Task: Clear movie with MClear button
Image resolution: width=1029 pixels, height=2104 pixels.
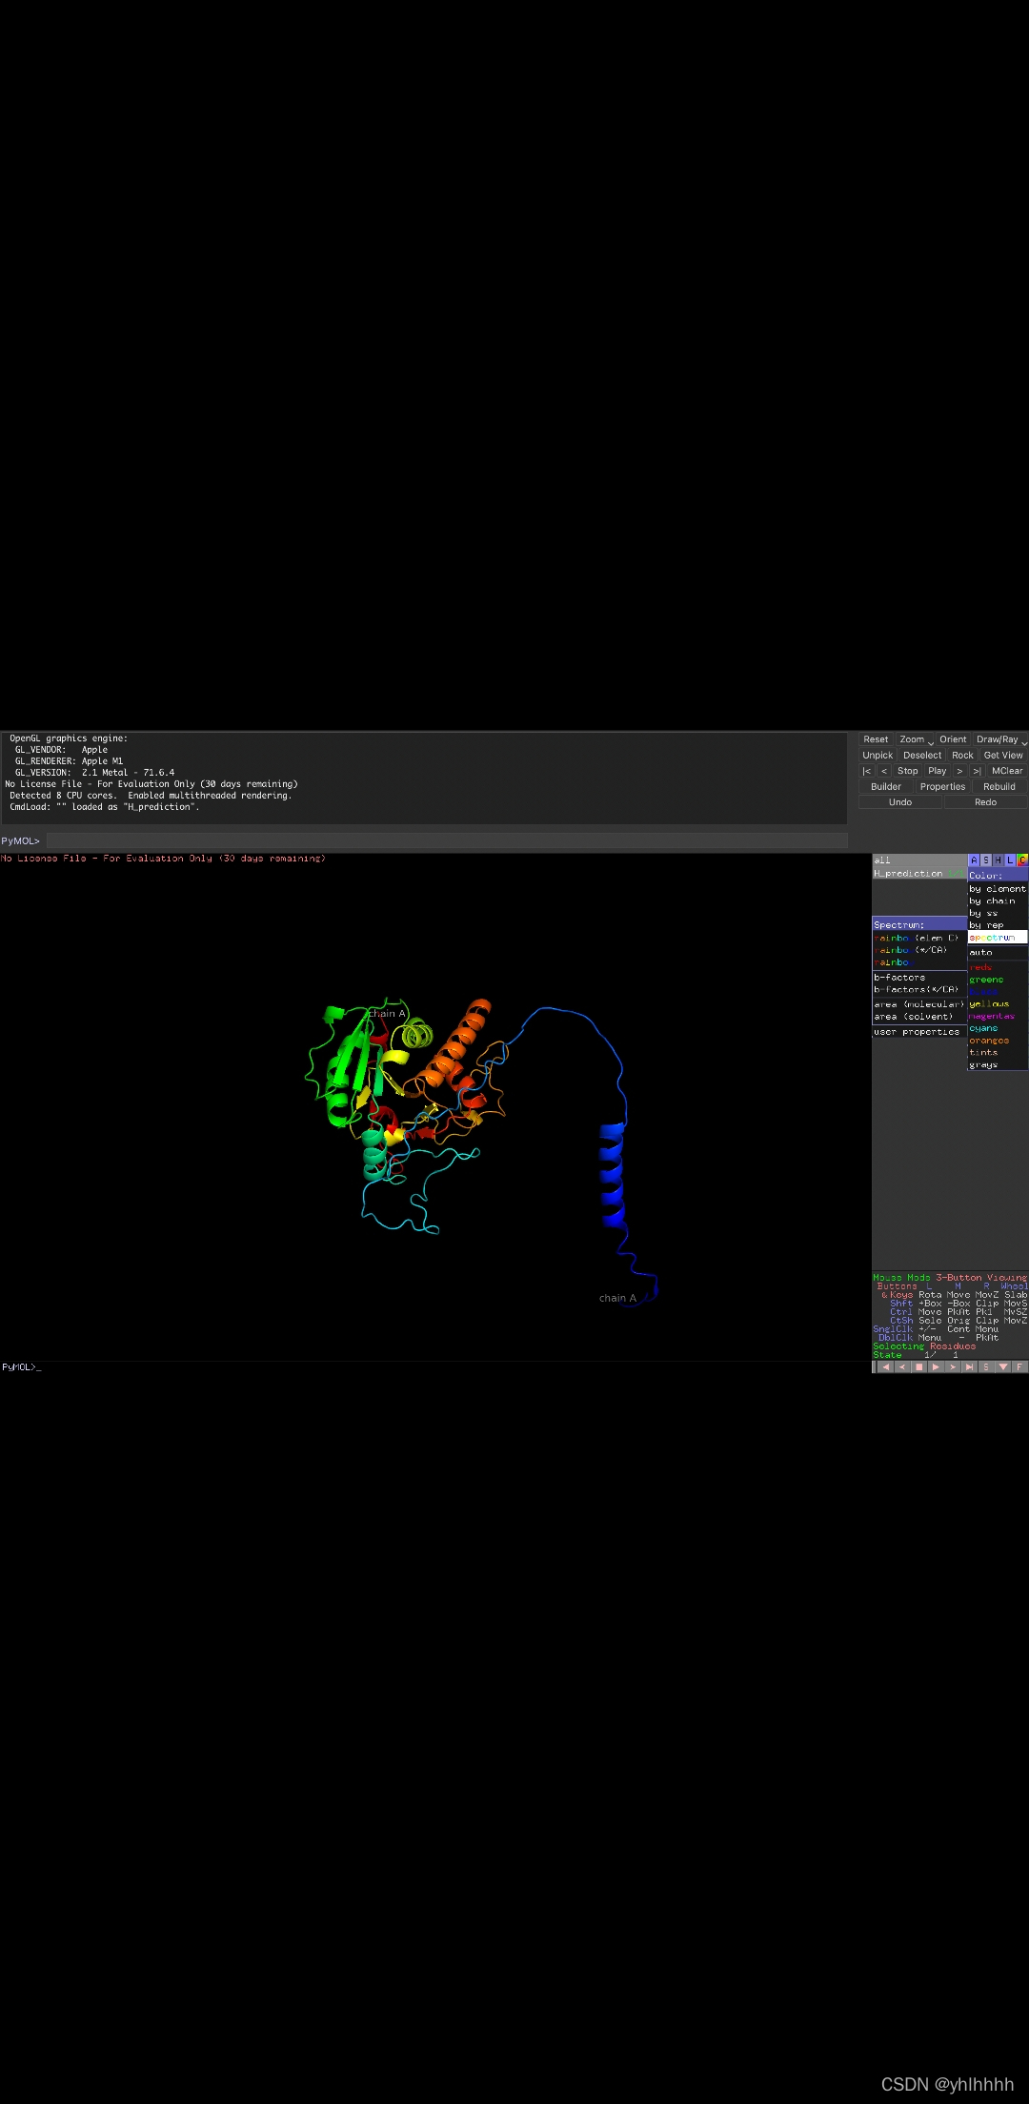Action: (x=1007, y=771)
